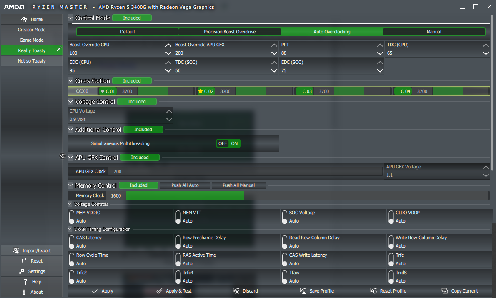Click the Save Profile icon

303,291
